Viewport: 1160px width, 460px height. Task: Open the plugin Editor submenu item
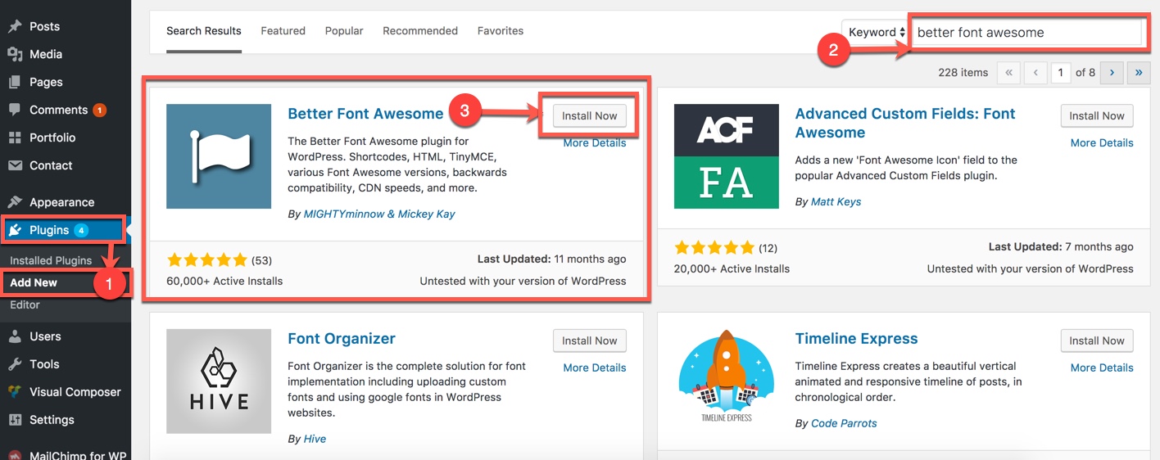coord(25,304)
